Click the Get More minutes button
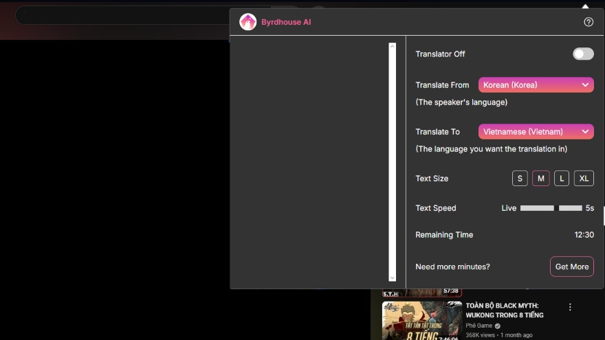This screenshot has width=605, height=340. (x=572, y=267)
